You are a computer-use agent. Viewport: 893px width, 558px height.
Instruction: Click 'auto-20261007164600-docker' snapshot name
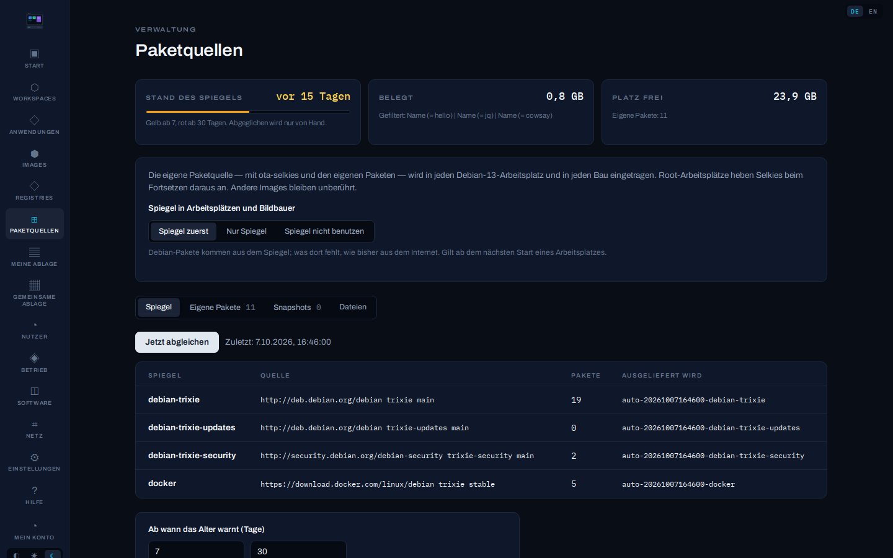point(678,484)
